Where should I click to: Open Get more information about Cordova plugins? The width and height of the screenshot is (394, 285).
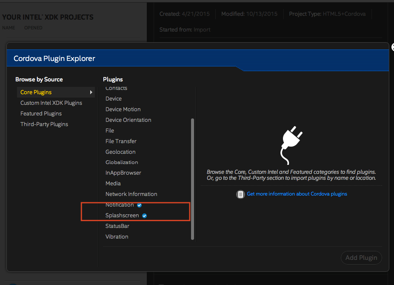297,194
